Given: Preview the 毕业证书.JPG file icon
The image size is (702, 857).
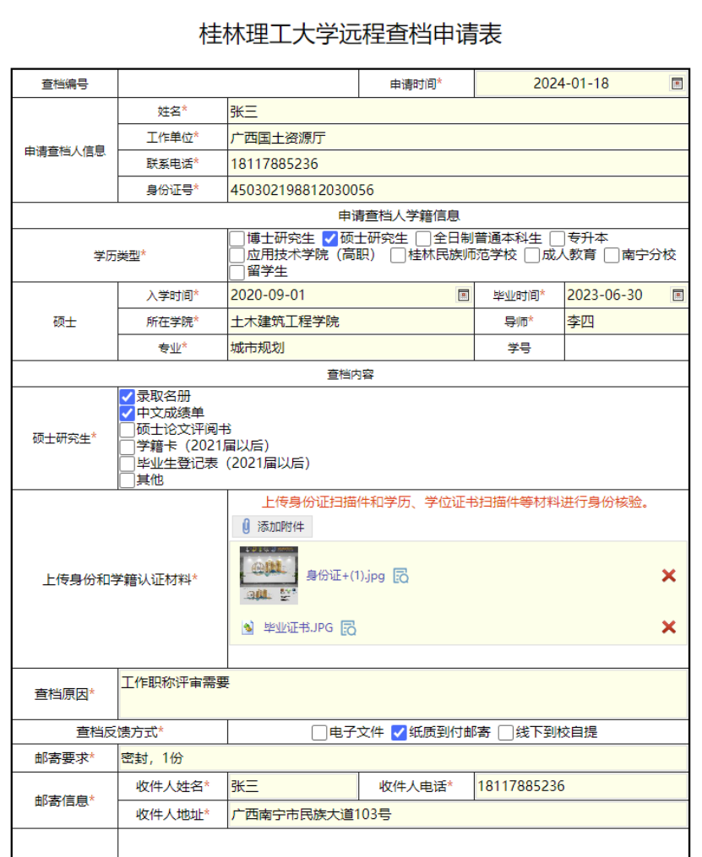Looking at the screenshot, I should tap(348, 627).
